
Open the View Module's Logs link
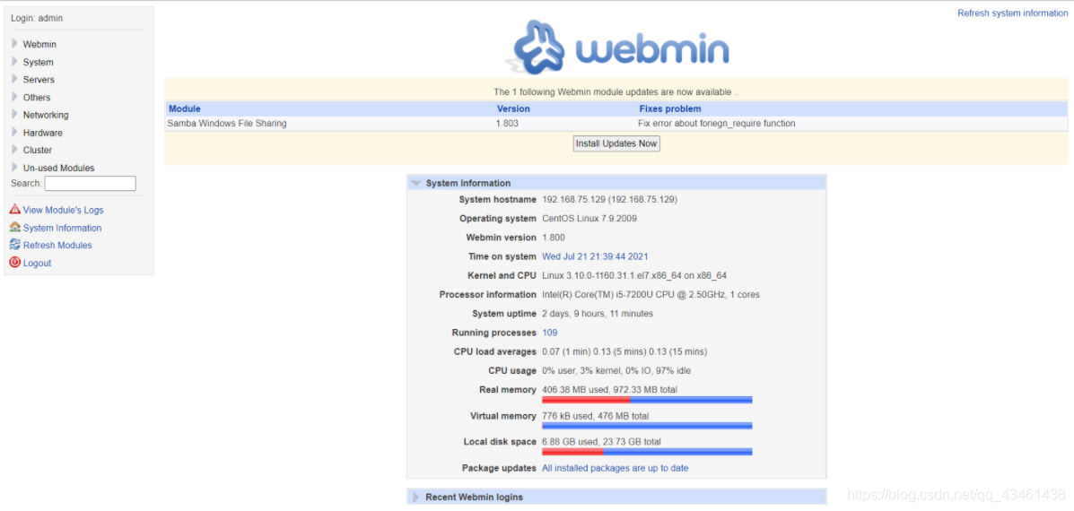(x=63, y=210)
